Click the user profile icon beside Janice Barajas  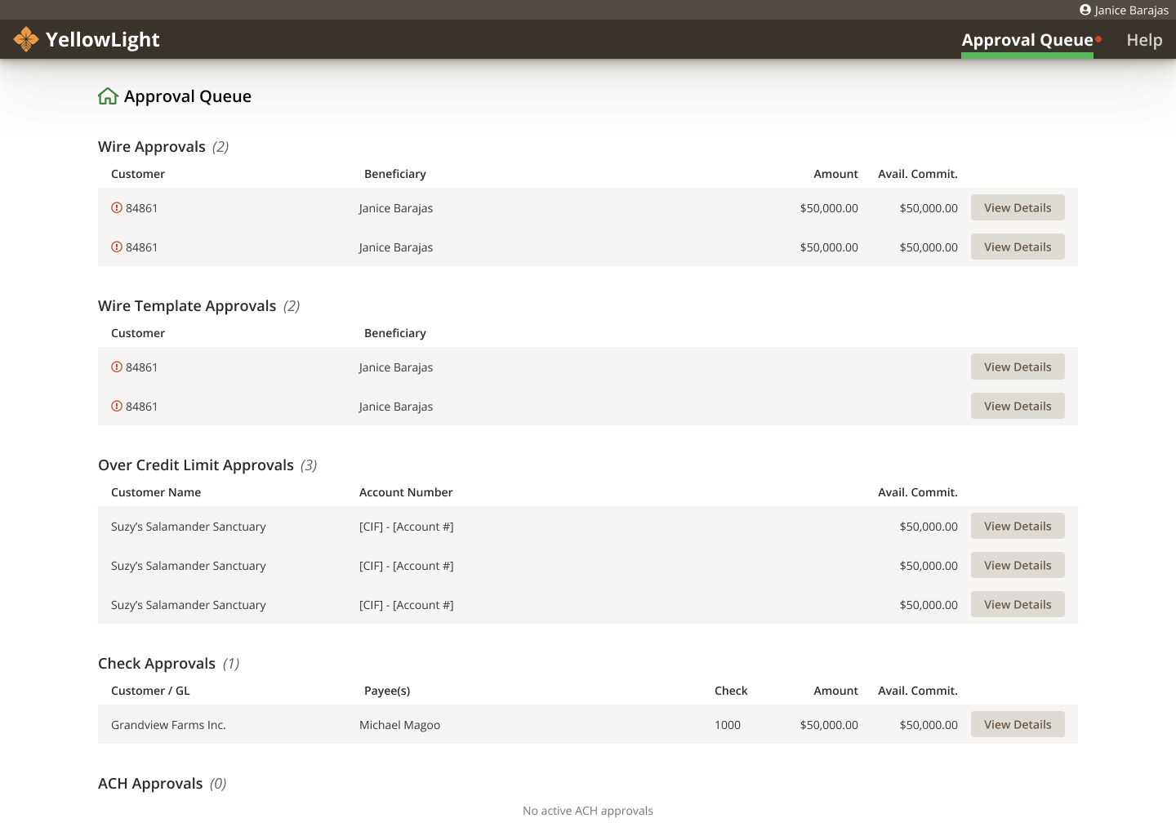pos(1085,10)
